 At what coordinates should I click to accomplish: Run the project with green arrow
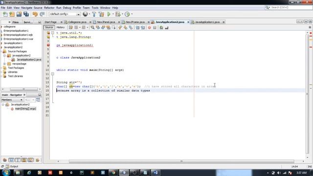pyautogui.click(x=109, y=14)
